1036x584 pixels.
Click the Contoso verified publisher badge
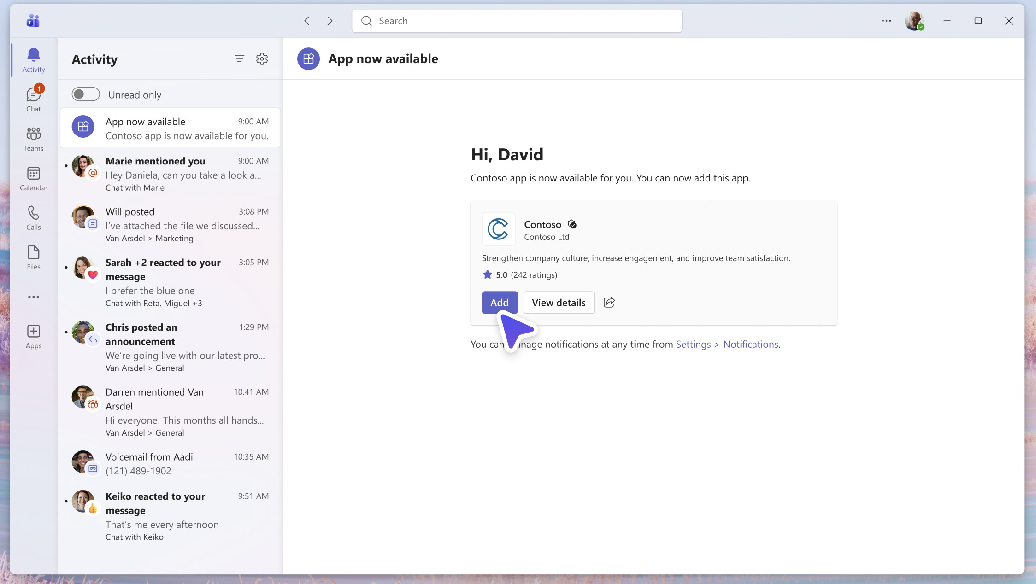tap(572, 224)
